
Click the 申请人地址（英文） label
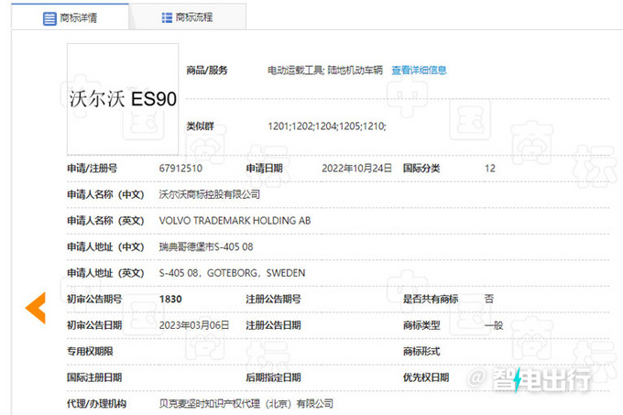coord(105,273)
